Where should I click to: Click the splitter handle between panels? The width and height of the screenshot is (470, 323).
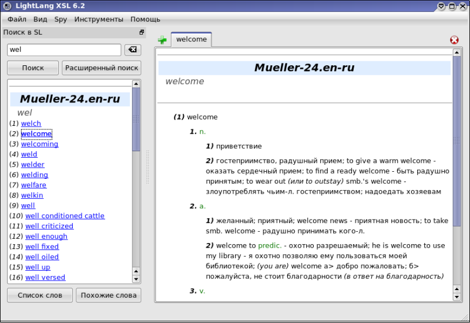(147, 167)
